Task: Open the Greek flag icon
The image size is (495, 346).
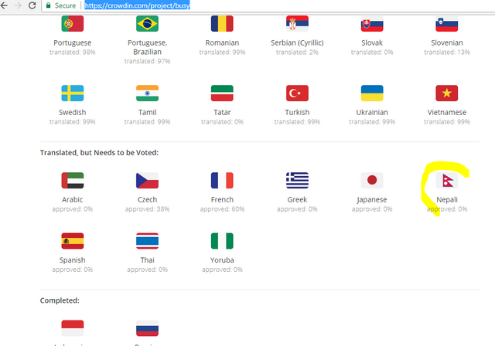Action: [x=297, y=180]
